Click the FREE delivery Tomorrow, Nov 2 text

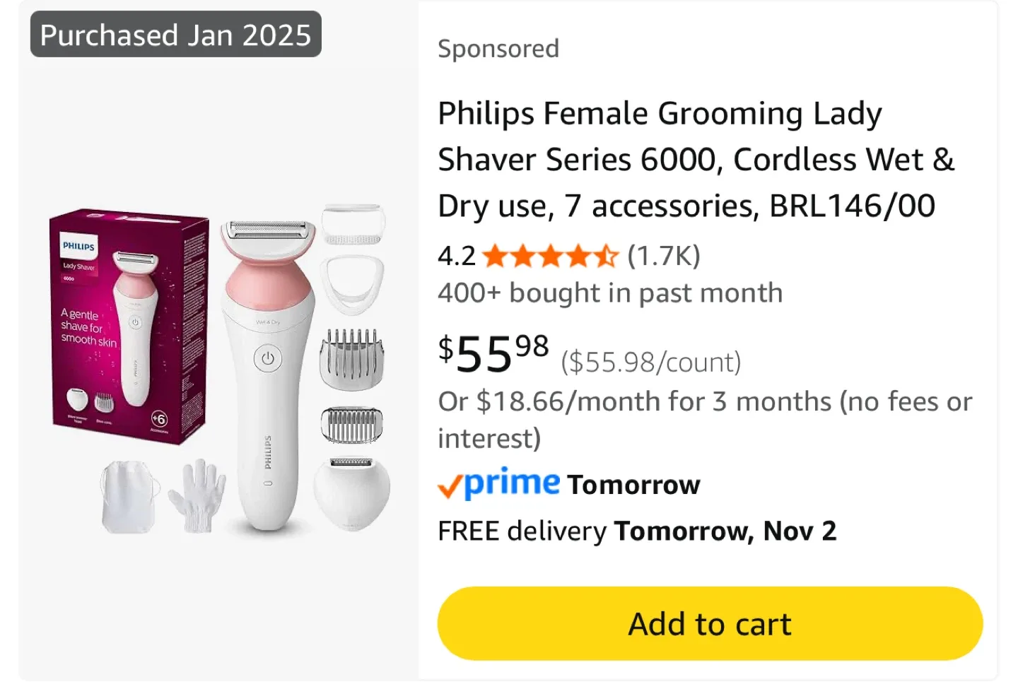point(637,531)
